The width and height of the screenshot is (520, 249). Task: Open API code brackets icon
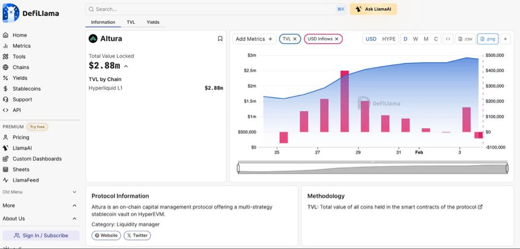point(5,110)
